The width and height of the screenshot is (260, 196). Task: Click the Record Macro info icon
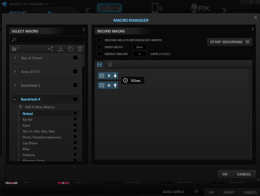253,29
